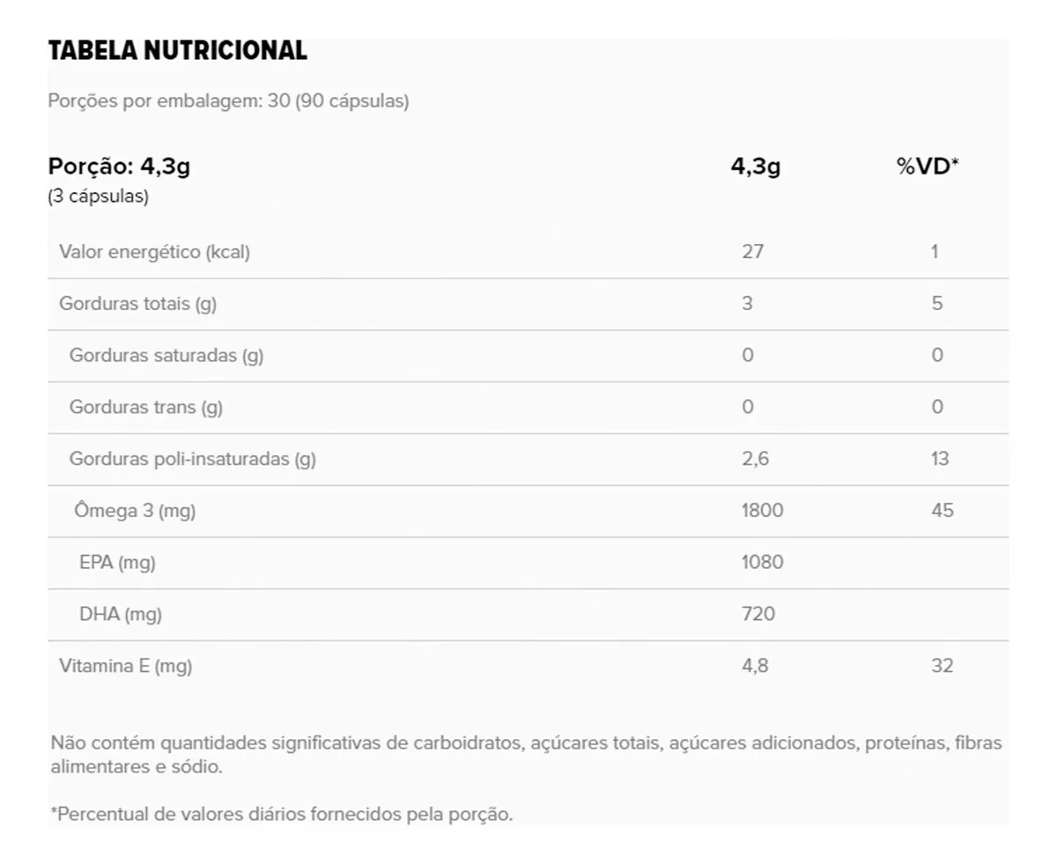Screen dimensions: 1057x864
Task: Click the 1800 Ômega 3 value
Action: pos(762,511)
